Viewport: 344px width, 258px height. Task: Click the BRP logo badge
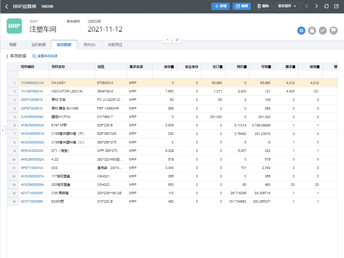click(x=14, y=26)
